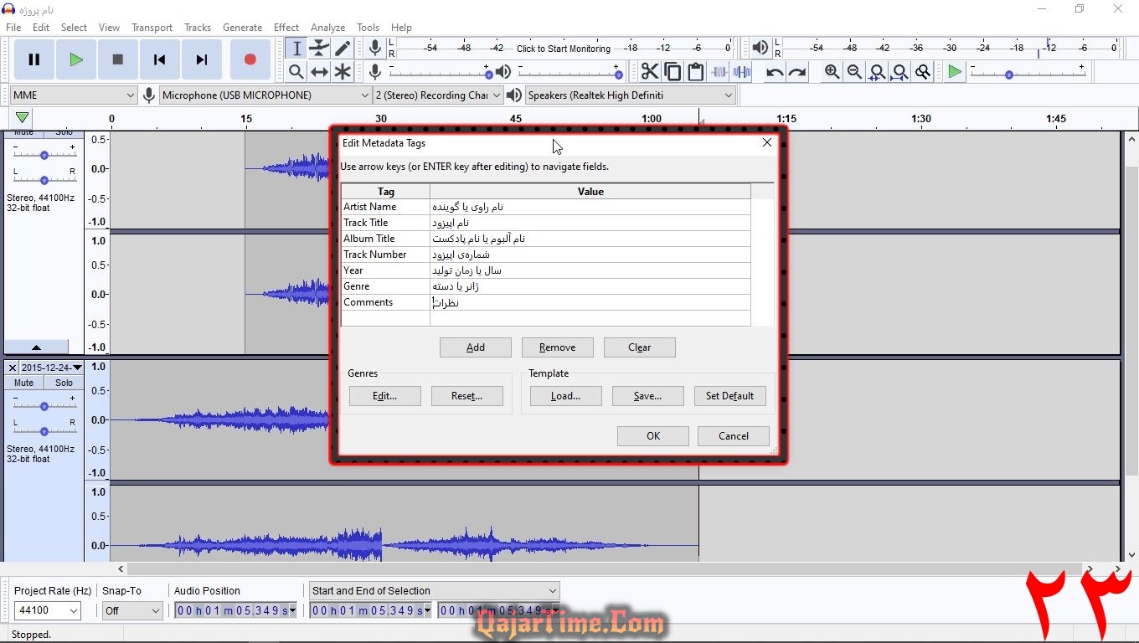Click the red Record button
Viewport: 1139px width, 643px height.
click(250, 59)
